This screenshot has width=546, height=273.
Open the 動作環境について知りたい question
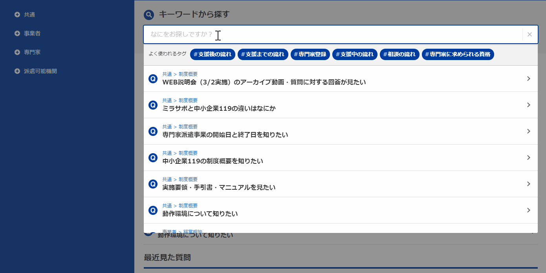200,213
